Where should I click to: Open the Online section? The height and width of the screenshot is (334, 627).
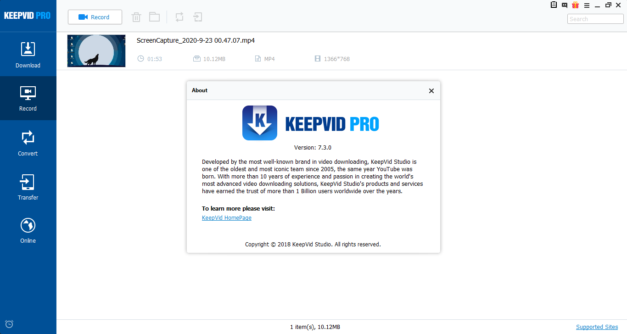click(x=28, y=230)
